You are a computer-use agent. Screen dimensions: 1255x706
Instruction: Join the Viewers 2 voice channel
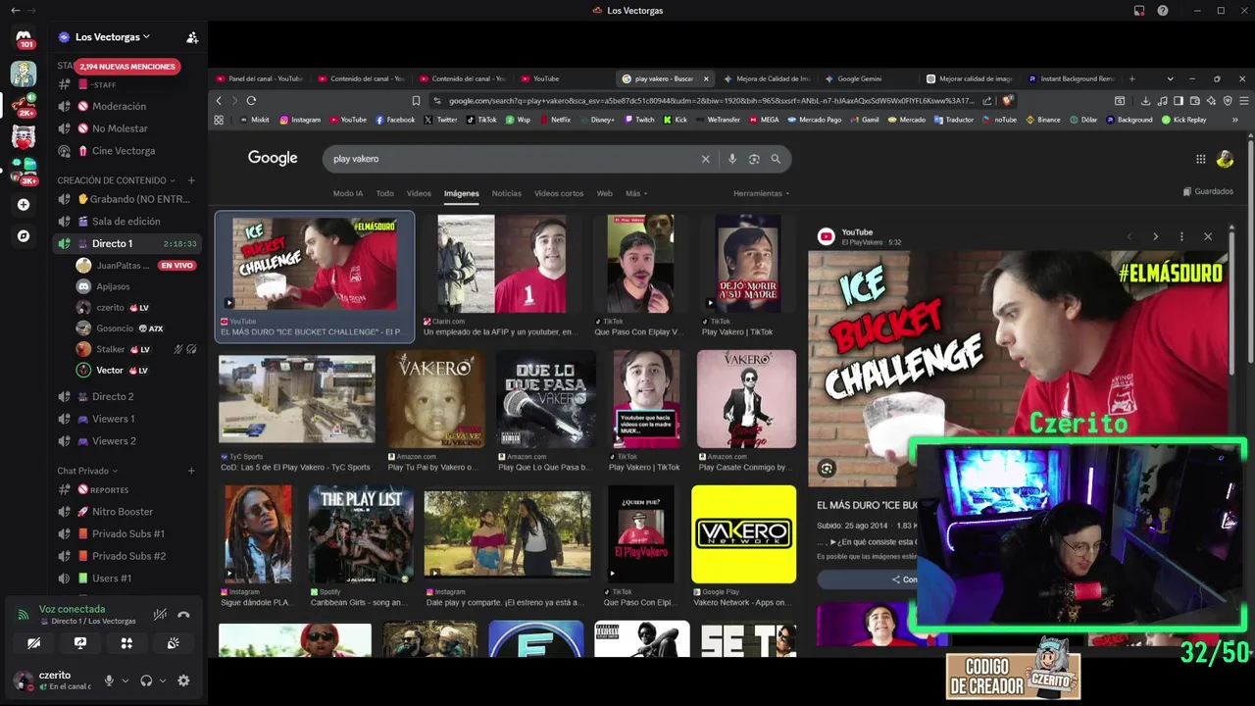click(x=127, y=441)
